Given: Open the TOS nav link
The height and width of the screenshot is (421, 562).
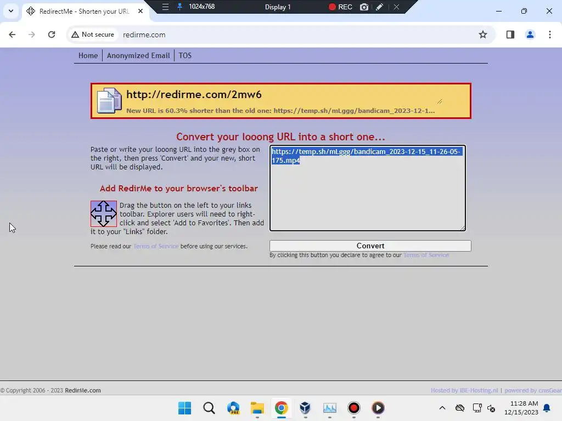Looking at the screenshot, I should [x=185, y=55].
